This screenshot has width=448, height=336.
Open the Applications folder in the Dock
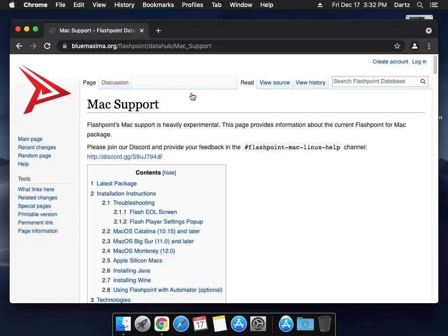[x=286, y=324]
